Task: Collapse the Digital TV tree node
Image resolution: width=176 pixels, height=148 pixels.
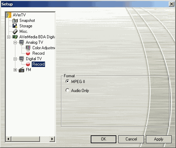Action: (15, 59)
